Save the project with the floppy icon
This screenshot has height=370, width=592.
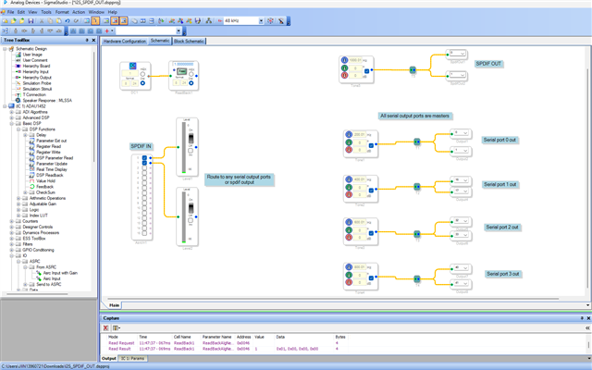point(31,20)
